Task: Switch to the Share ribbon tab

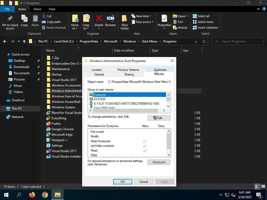Action: point(37,9)
